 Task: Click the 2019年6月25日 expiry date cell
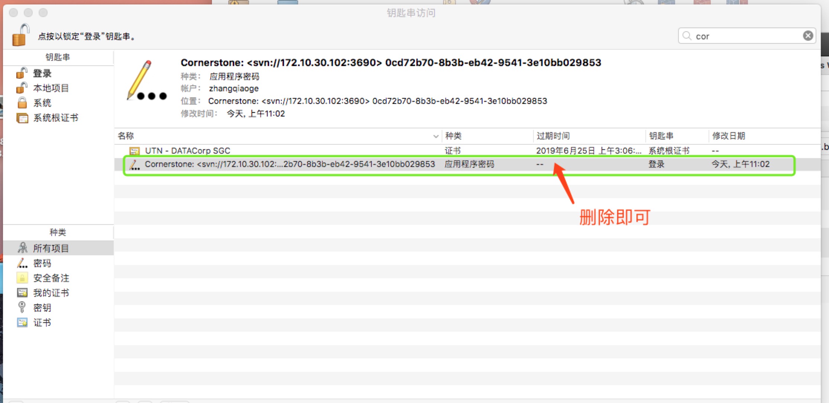pos(588,151)
